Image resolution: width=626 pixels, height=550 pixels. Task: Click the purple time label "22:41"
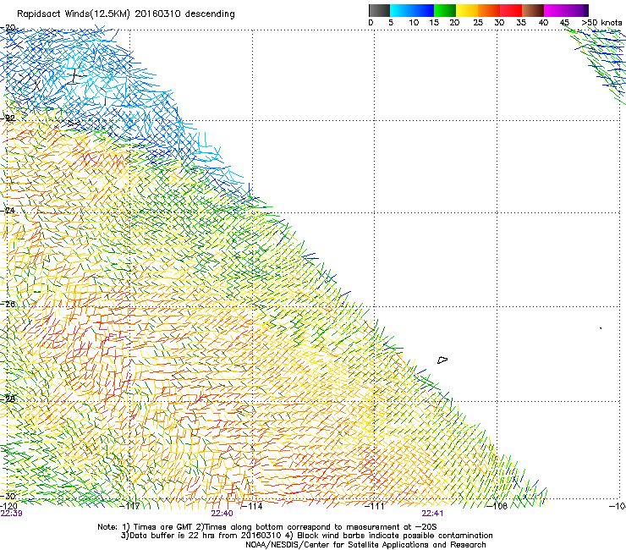point(433,514)
